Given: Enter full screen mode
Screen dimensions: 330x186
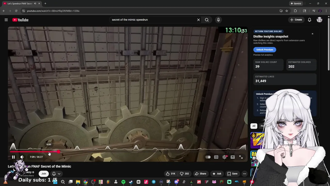Looking at the screenshot, I should (241, 157).
